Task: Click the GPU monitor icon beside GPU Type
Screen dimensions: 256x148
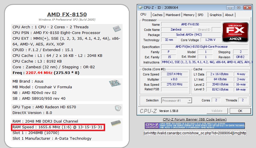Action: 118,108
